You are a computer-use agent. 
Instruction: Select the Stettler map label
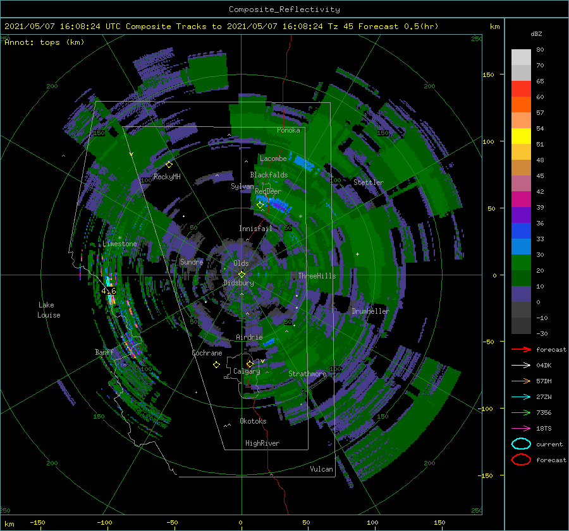coord(369,182)
